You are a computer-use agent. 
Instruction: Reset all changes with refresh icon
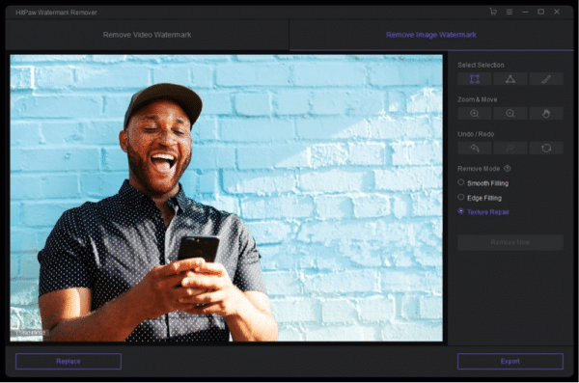pyautogui.click(x=546, y=149)
